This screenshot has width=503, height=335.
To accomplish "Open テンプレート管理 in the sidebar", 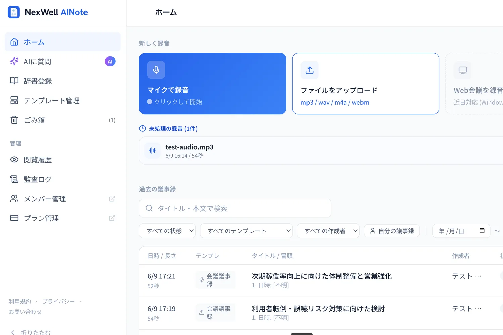I will click(x=63, y=100).
